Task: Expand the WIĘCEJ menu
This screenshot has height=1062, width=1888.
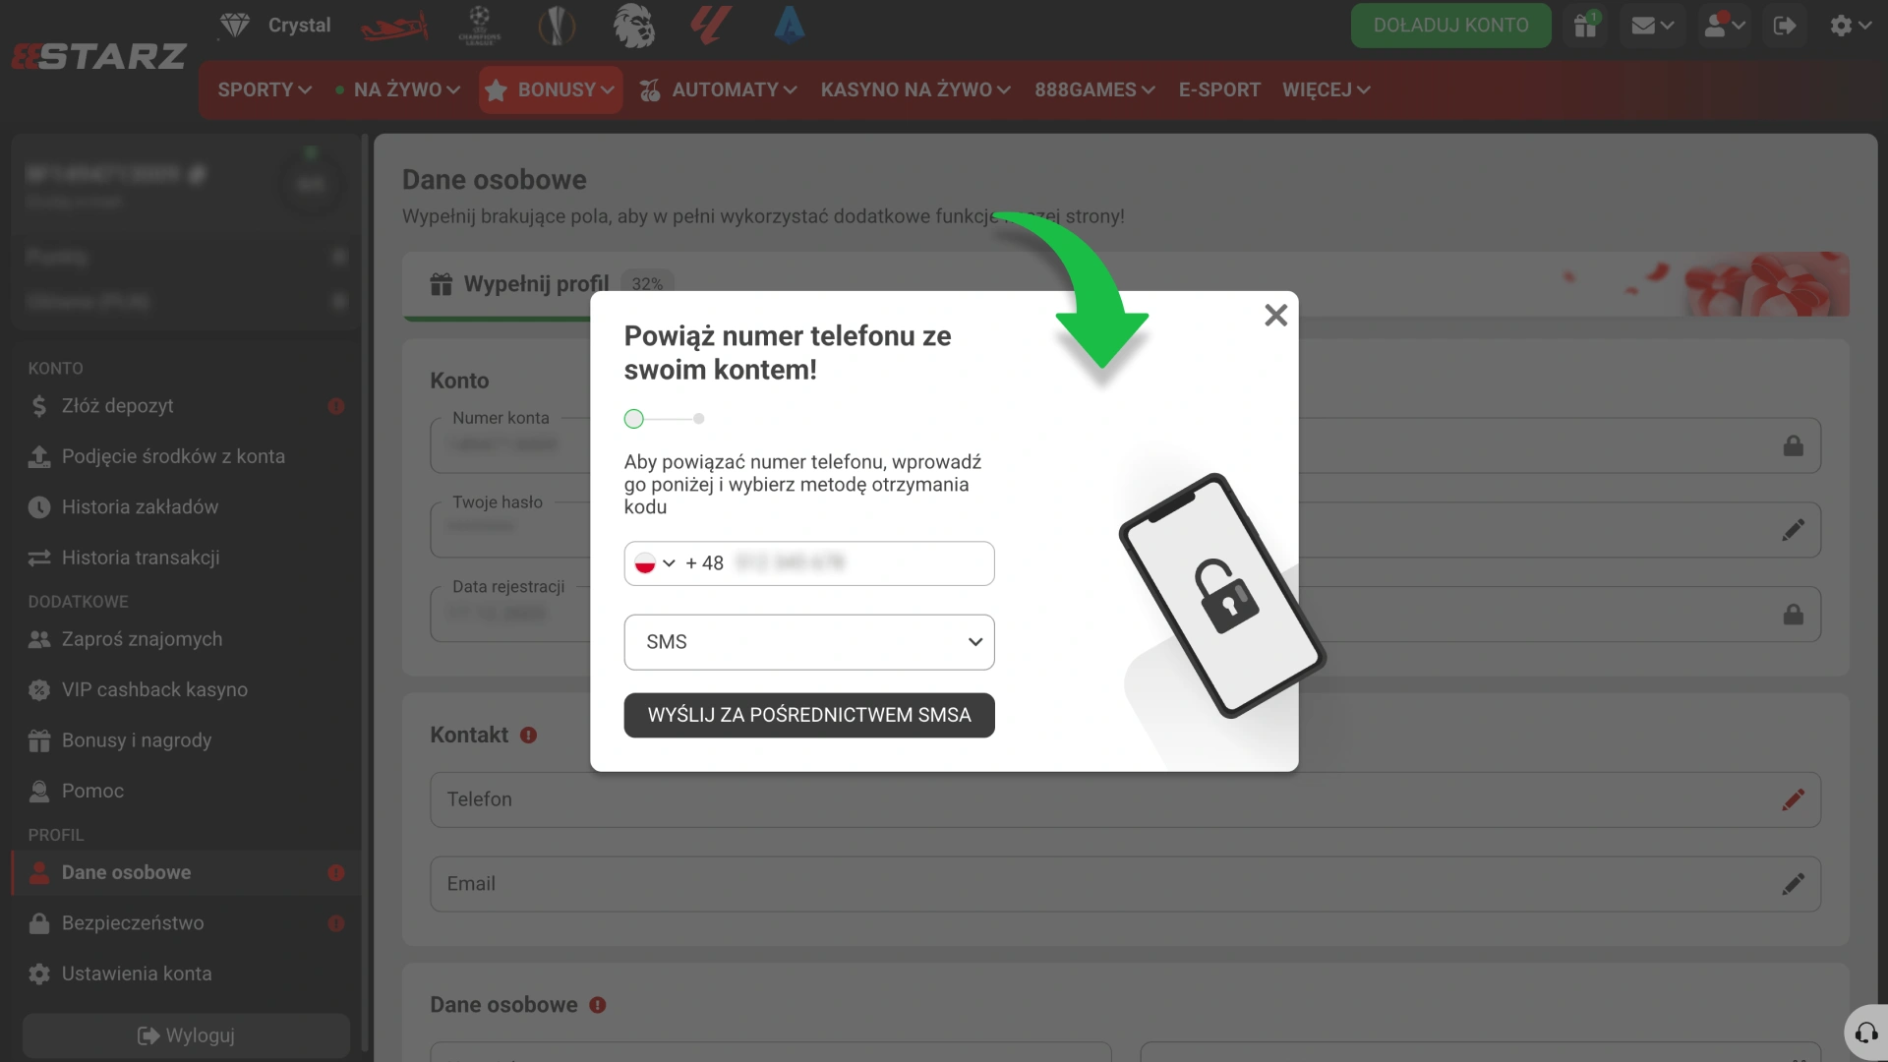Action: coord(1327,89)
